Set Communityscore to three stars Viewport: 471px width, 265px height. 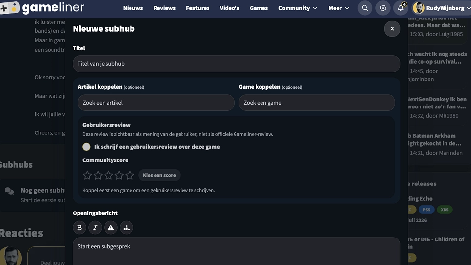[x=109, y=175]
